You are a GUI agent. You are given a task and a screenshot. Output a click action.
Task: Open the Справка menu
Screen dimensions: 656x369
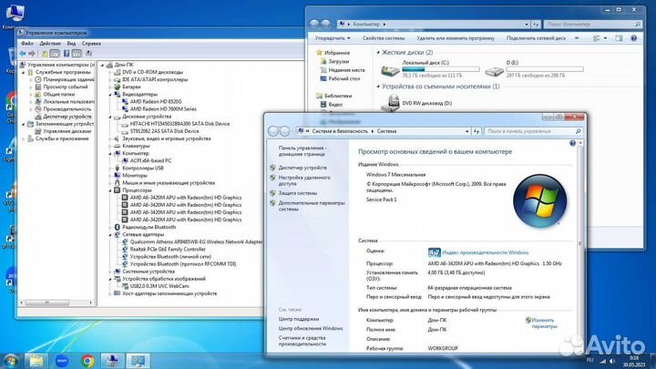(x=91, y=43)
